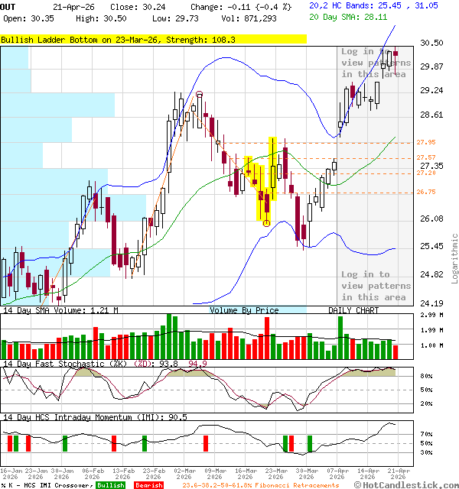This screenshot has height=489, width=459.
Task: Click lower 'Log in to view patterns' notice
Action: [x=375, y=286]
